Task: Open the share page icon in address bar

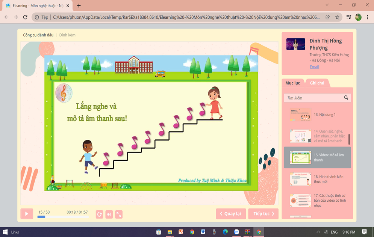Action: 328,17
